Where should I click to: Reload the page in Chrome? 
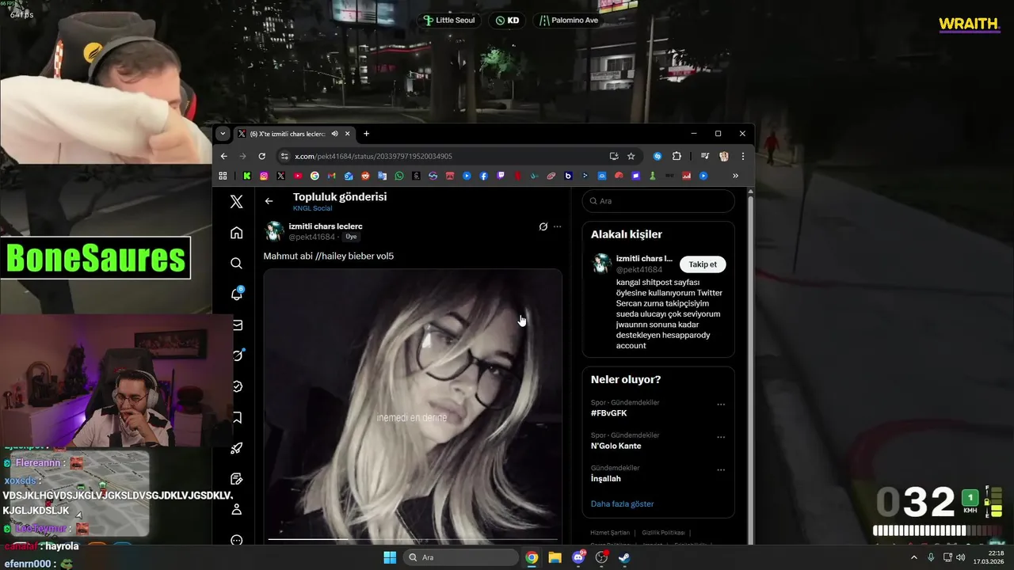tap(261, 156)
